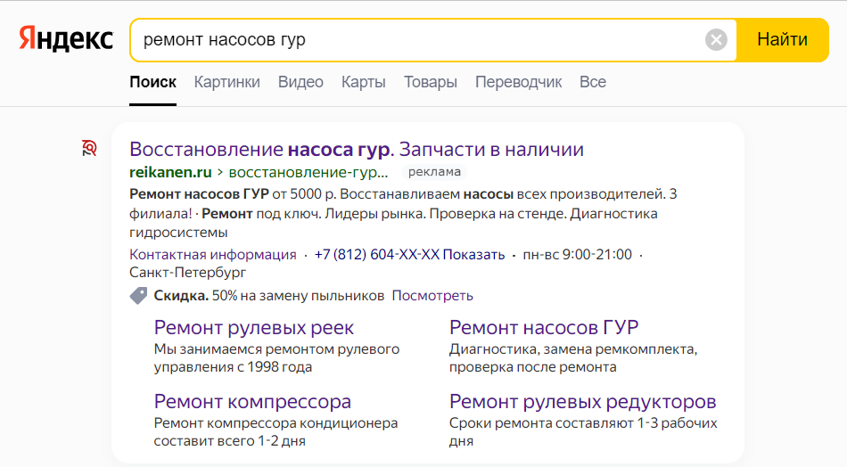Open the Восстановление насоса гур ad title
This screenshot has height=467, width=847.
(x=357, y=149)
